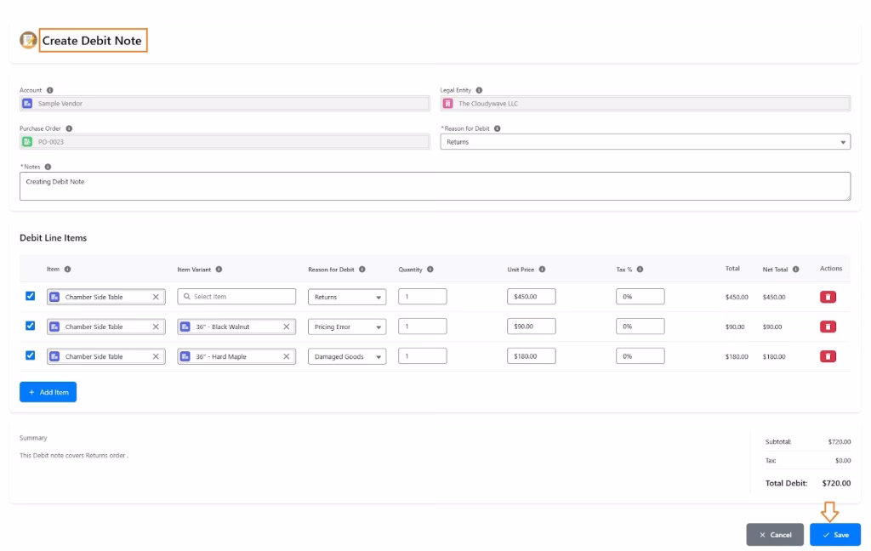Show info tooltip for Purchase Order
The height and width of the screenshot is (551, 871).
(x=69, y=128)
